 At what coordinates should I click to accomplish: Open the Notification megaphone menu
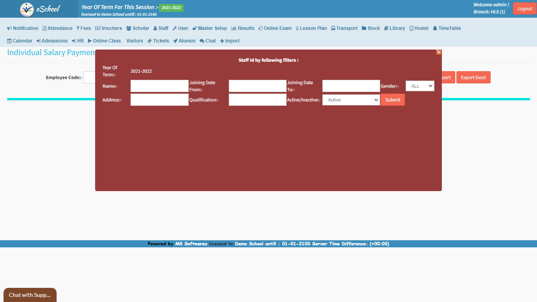(23, 28)
